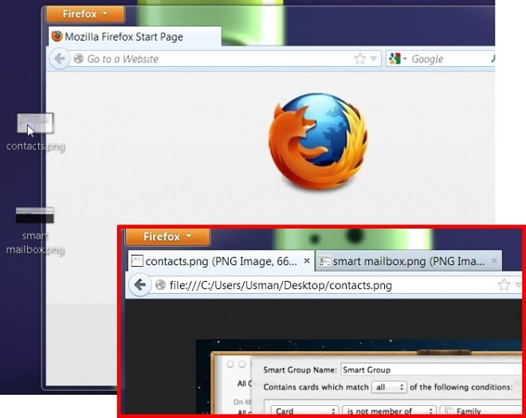Open the orange Firefox menu in the Start Page window
This screenshot has height=418, width=526.
85,14
